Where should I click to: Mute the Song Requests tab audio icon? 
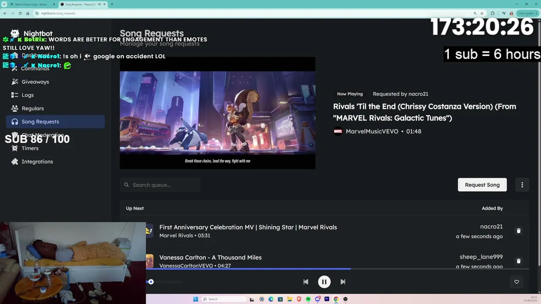click(x=99, y=4)
